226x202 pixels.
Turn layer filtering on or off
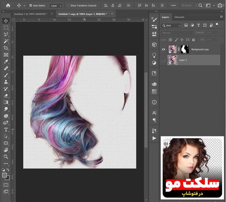coord(217,24)
